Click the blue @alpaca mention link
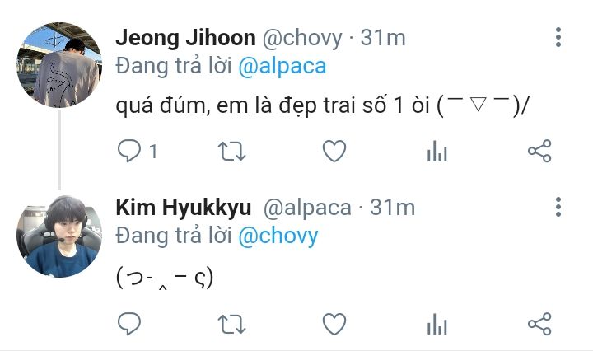This screenshot has width=593, height=351. click(282, 67)
